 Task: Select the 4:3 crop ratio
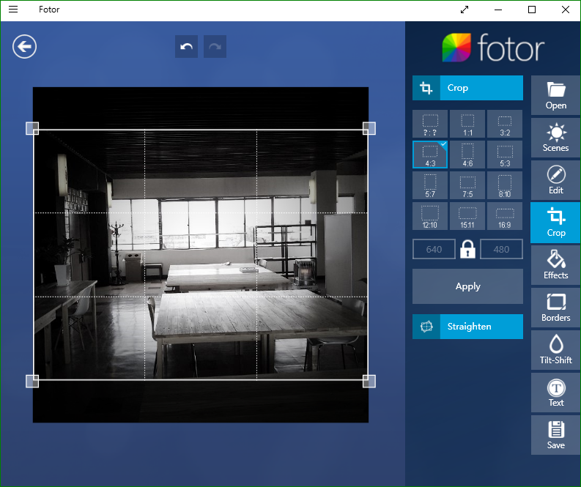coord(430,155)
